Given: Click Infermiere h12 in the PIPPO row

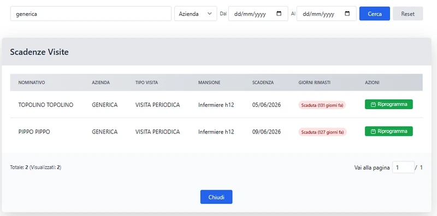Looking at the screenshot, I should pyautogui.click(x=216, y=131).
